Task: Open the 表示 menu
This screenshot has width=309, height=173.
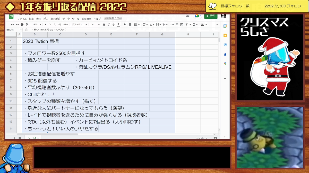Action: pos(39,19)
